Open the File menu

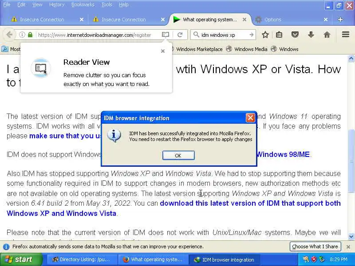pos(7,4)
